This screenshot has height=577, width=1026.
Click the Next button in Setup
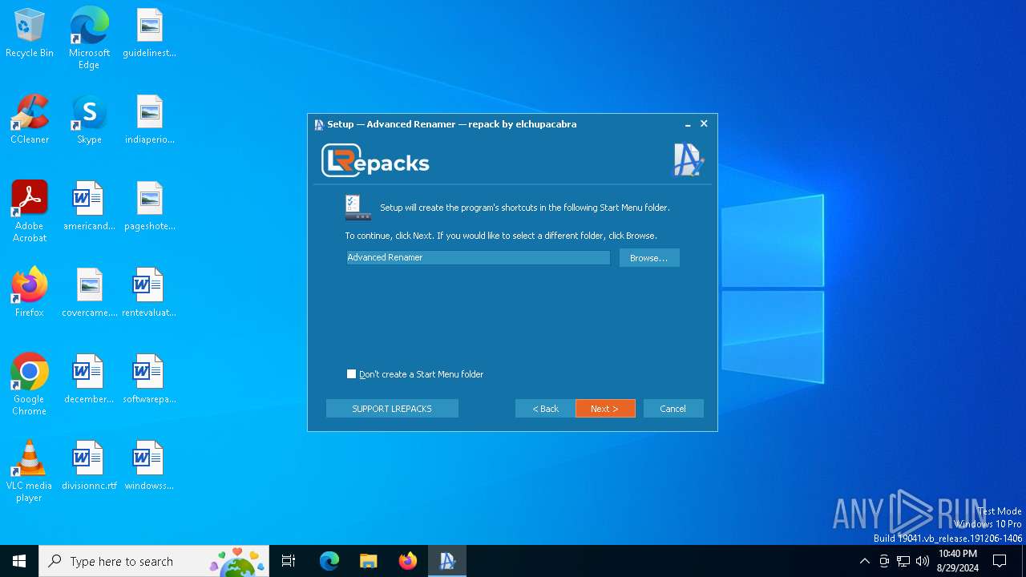(x=605, y=409)
